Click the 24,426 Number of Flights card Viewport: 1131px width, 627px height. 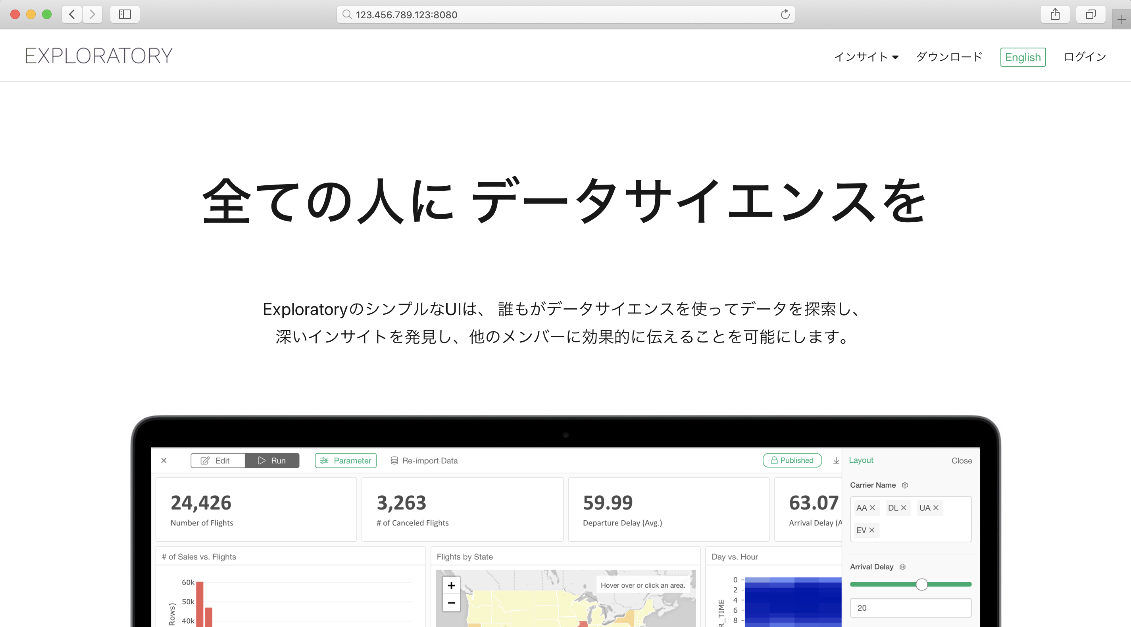(x=256, y=509)
